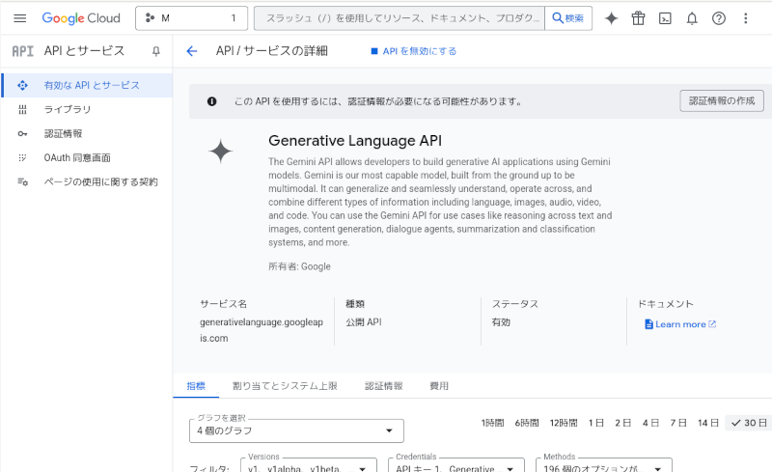Select the 30 日 time range
772x472 pixels.
(749, 423)
